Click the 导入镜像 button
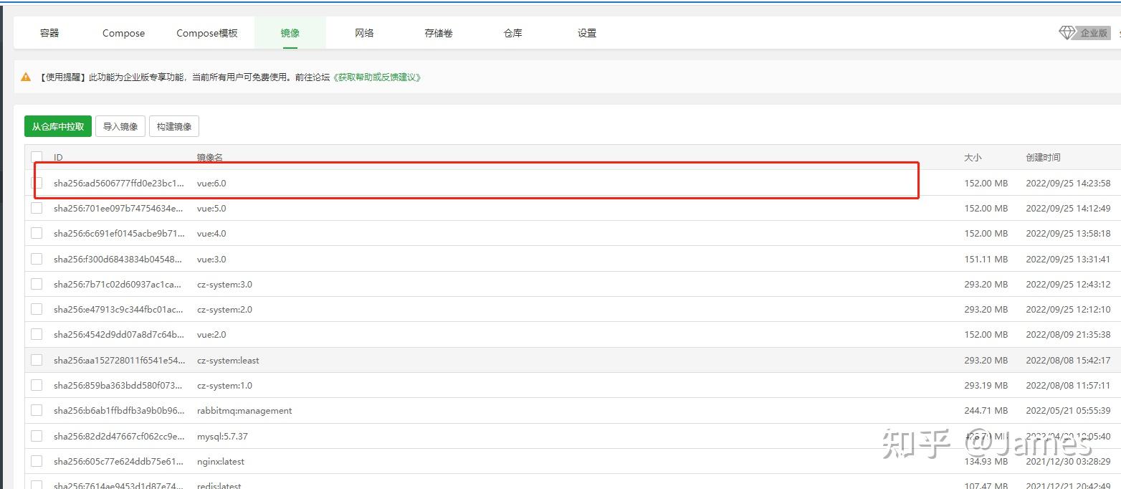The image size is (1121, 489). point(120,125)
